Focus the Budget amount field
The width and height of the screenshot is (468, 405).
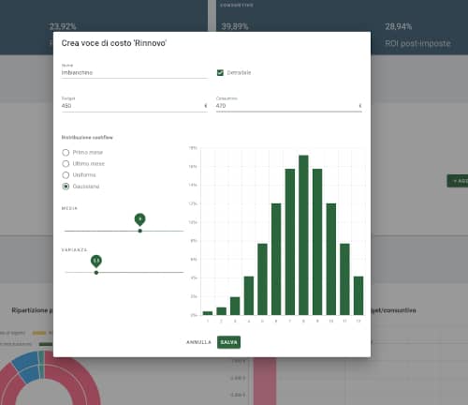click(x=135, y=106)
